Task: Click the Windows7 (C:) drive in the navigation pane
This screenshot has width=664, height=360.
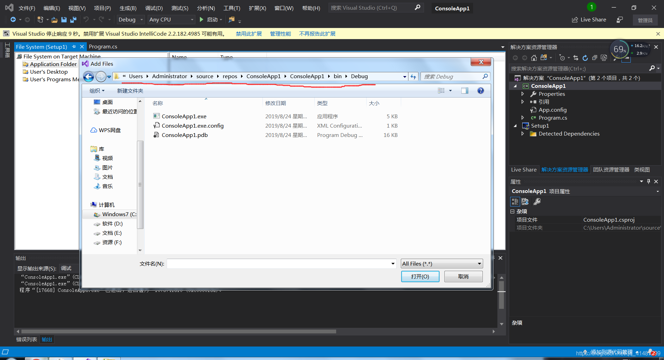Action: (x=116, y=214)
